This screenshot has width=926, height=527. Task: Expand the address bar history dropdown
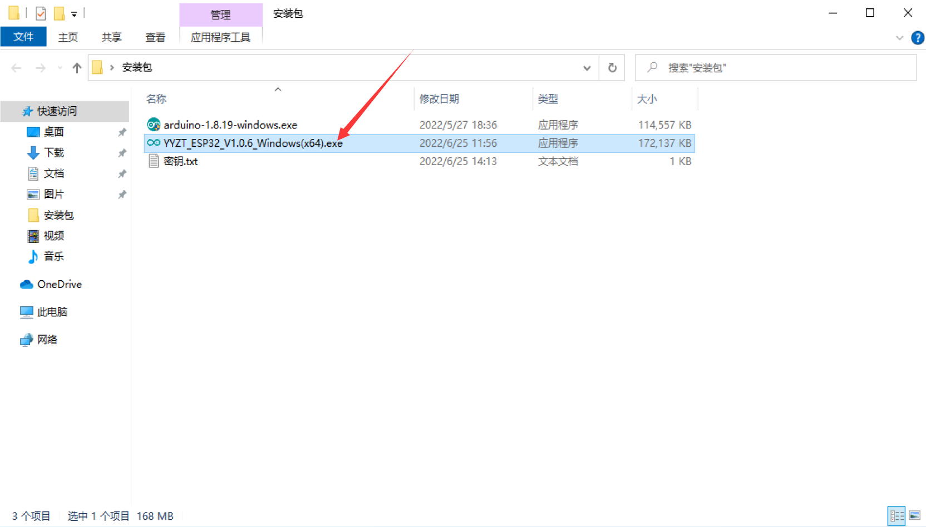[587, 68]
